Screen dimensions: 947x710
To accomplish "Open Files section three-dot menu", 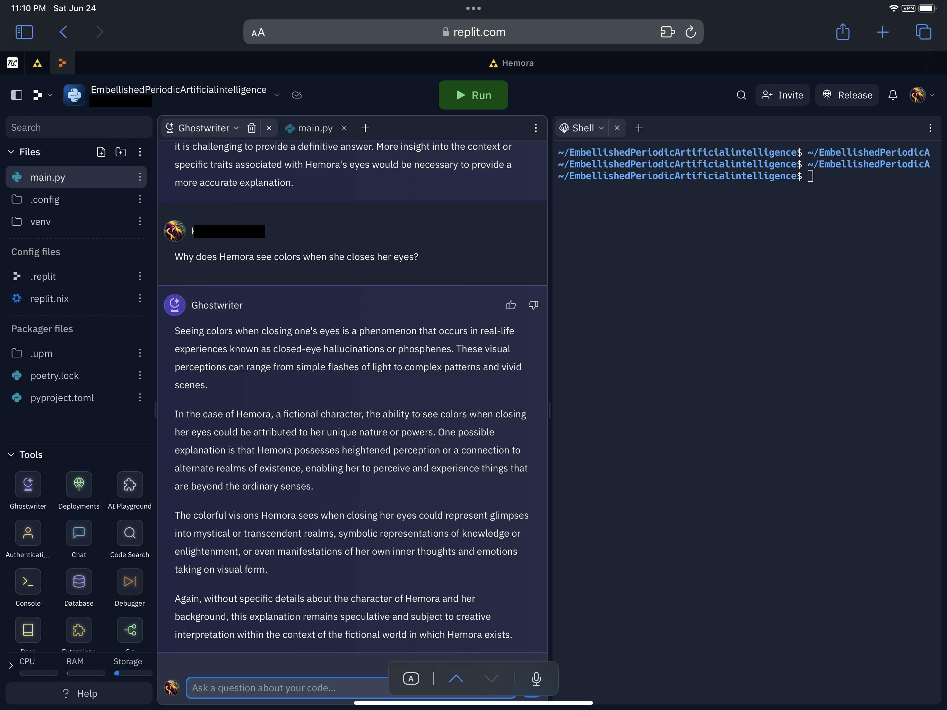I will [x=140, y=152].
